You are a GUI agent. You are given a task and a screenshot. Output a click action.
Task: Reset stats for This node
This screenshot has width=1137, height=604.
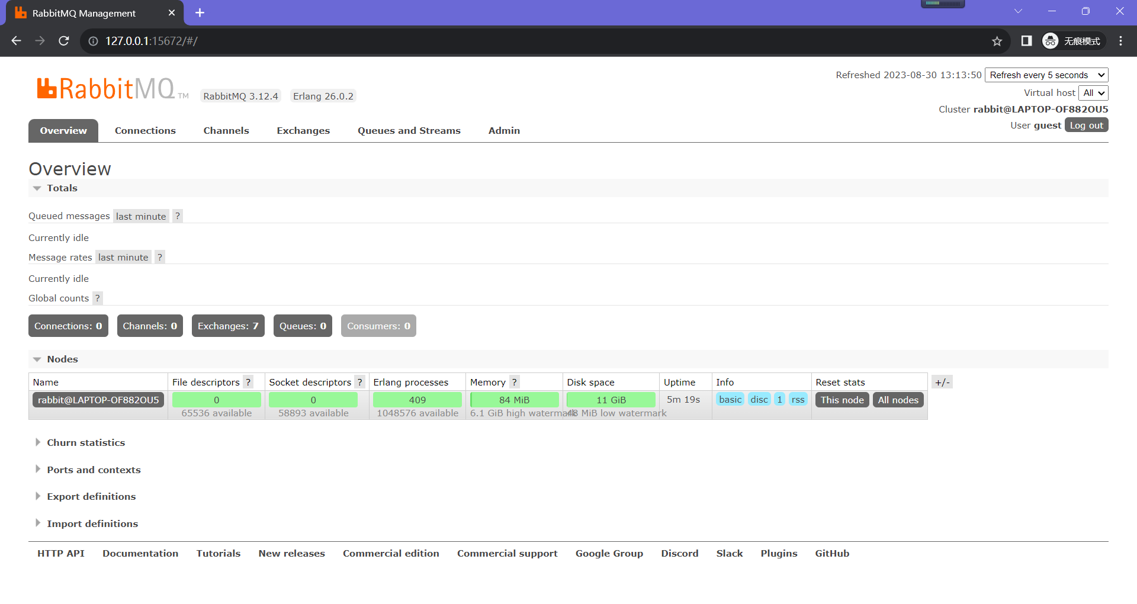coord(842,400)
